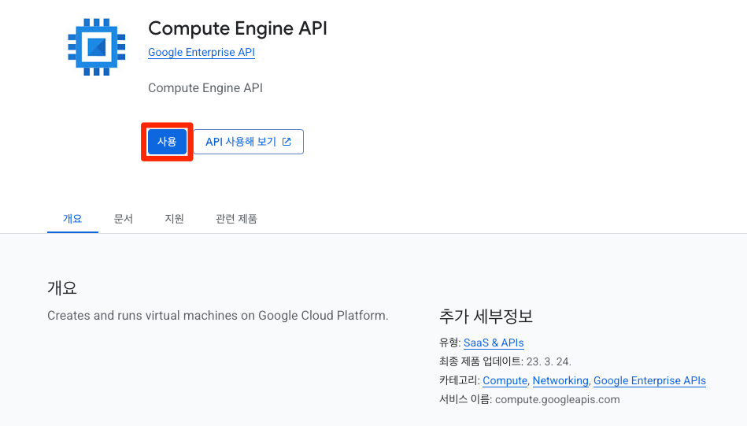
Task: Click the blue 사용 button
Action: tap(167, 142)
